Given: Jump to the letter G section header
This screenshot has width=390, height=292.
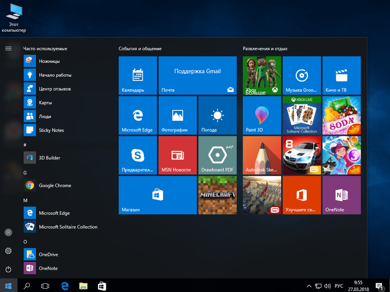Looking at the screenshot, I should [x=25, y=173].
